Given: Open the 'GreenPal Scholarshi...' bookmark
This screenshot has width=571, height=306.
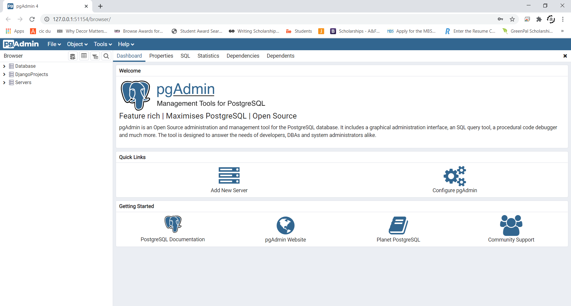Looking at the screenshot, I should point(527,31).
